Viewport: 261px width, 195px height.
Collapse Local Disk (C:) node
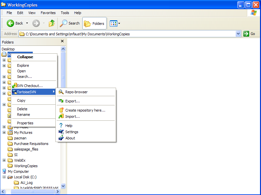click(x=4, y=177)
